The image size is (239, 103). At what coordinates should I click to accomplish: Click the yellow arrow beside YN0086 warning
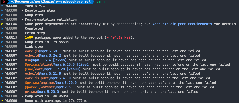(x=2, y=24)
